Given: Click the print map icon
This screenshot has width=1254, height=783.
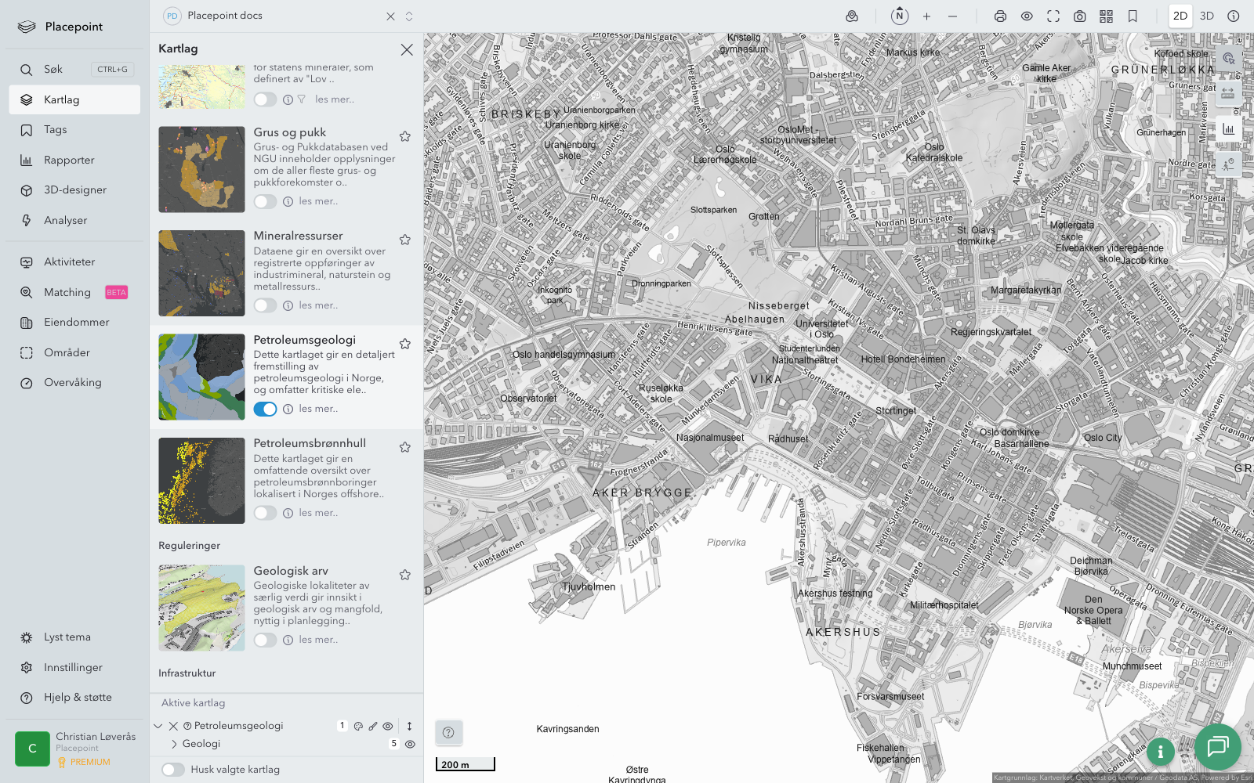Looking at the screenshot, I should (1000, 16).
